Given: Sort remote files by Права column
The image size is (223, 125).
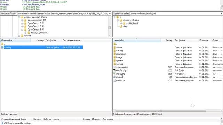Looking at the screenshot, I should pyautogui.click(x=217, y=40).
